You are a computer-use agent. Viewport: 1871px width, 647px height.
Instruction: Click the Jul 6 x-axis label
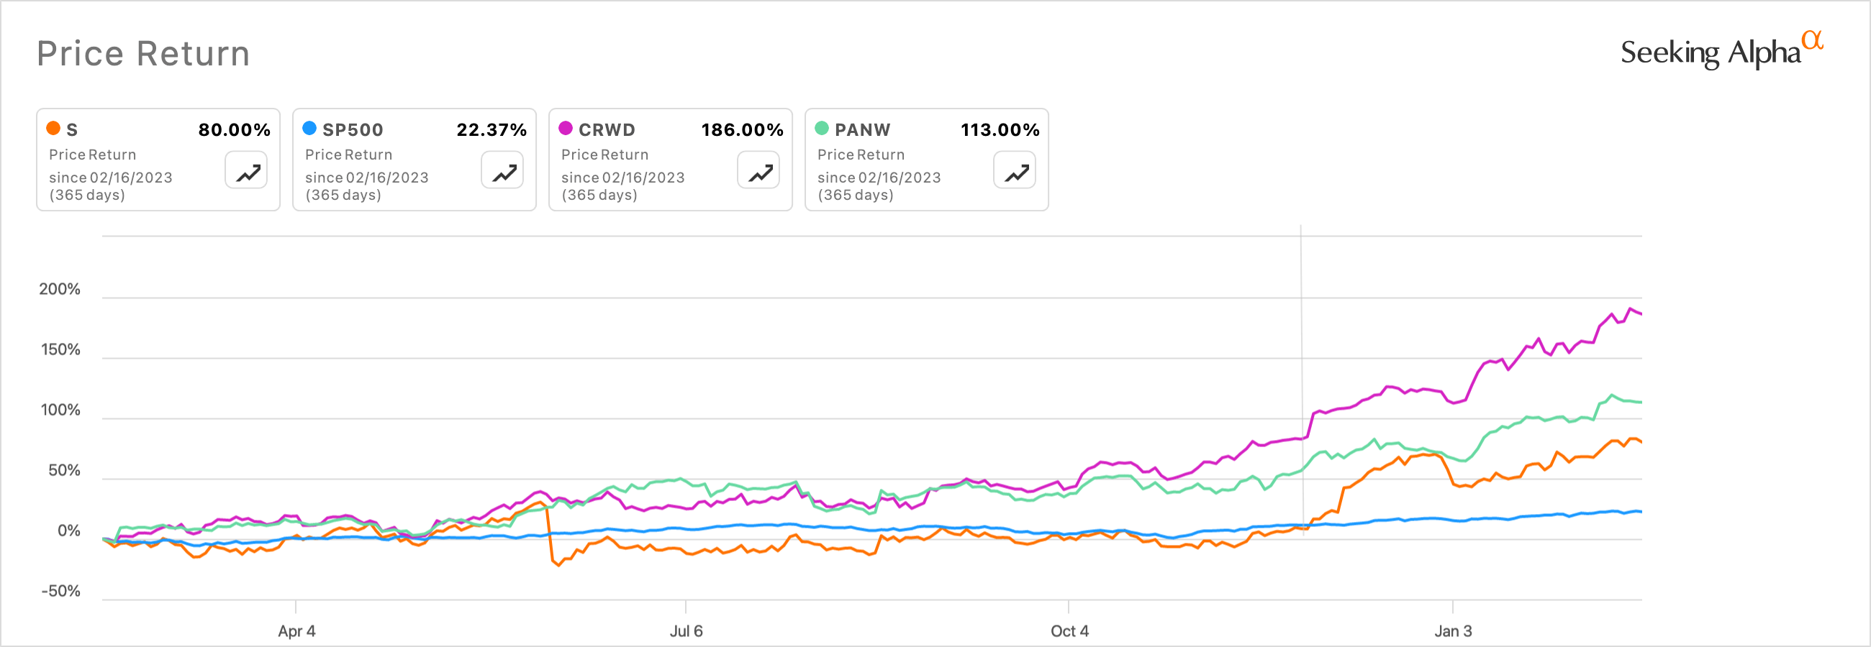tap(686, 631)
